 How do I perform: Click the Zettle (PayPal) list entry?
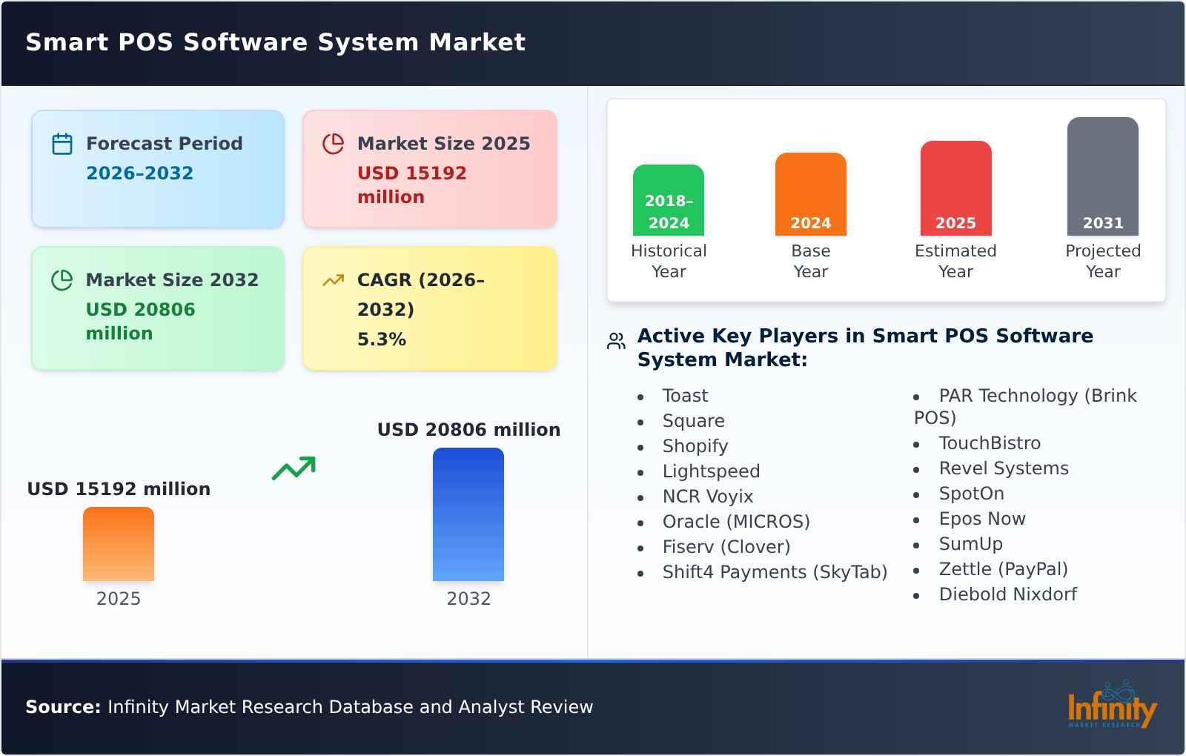point(1003,569)
